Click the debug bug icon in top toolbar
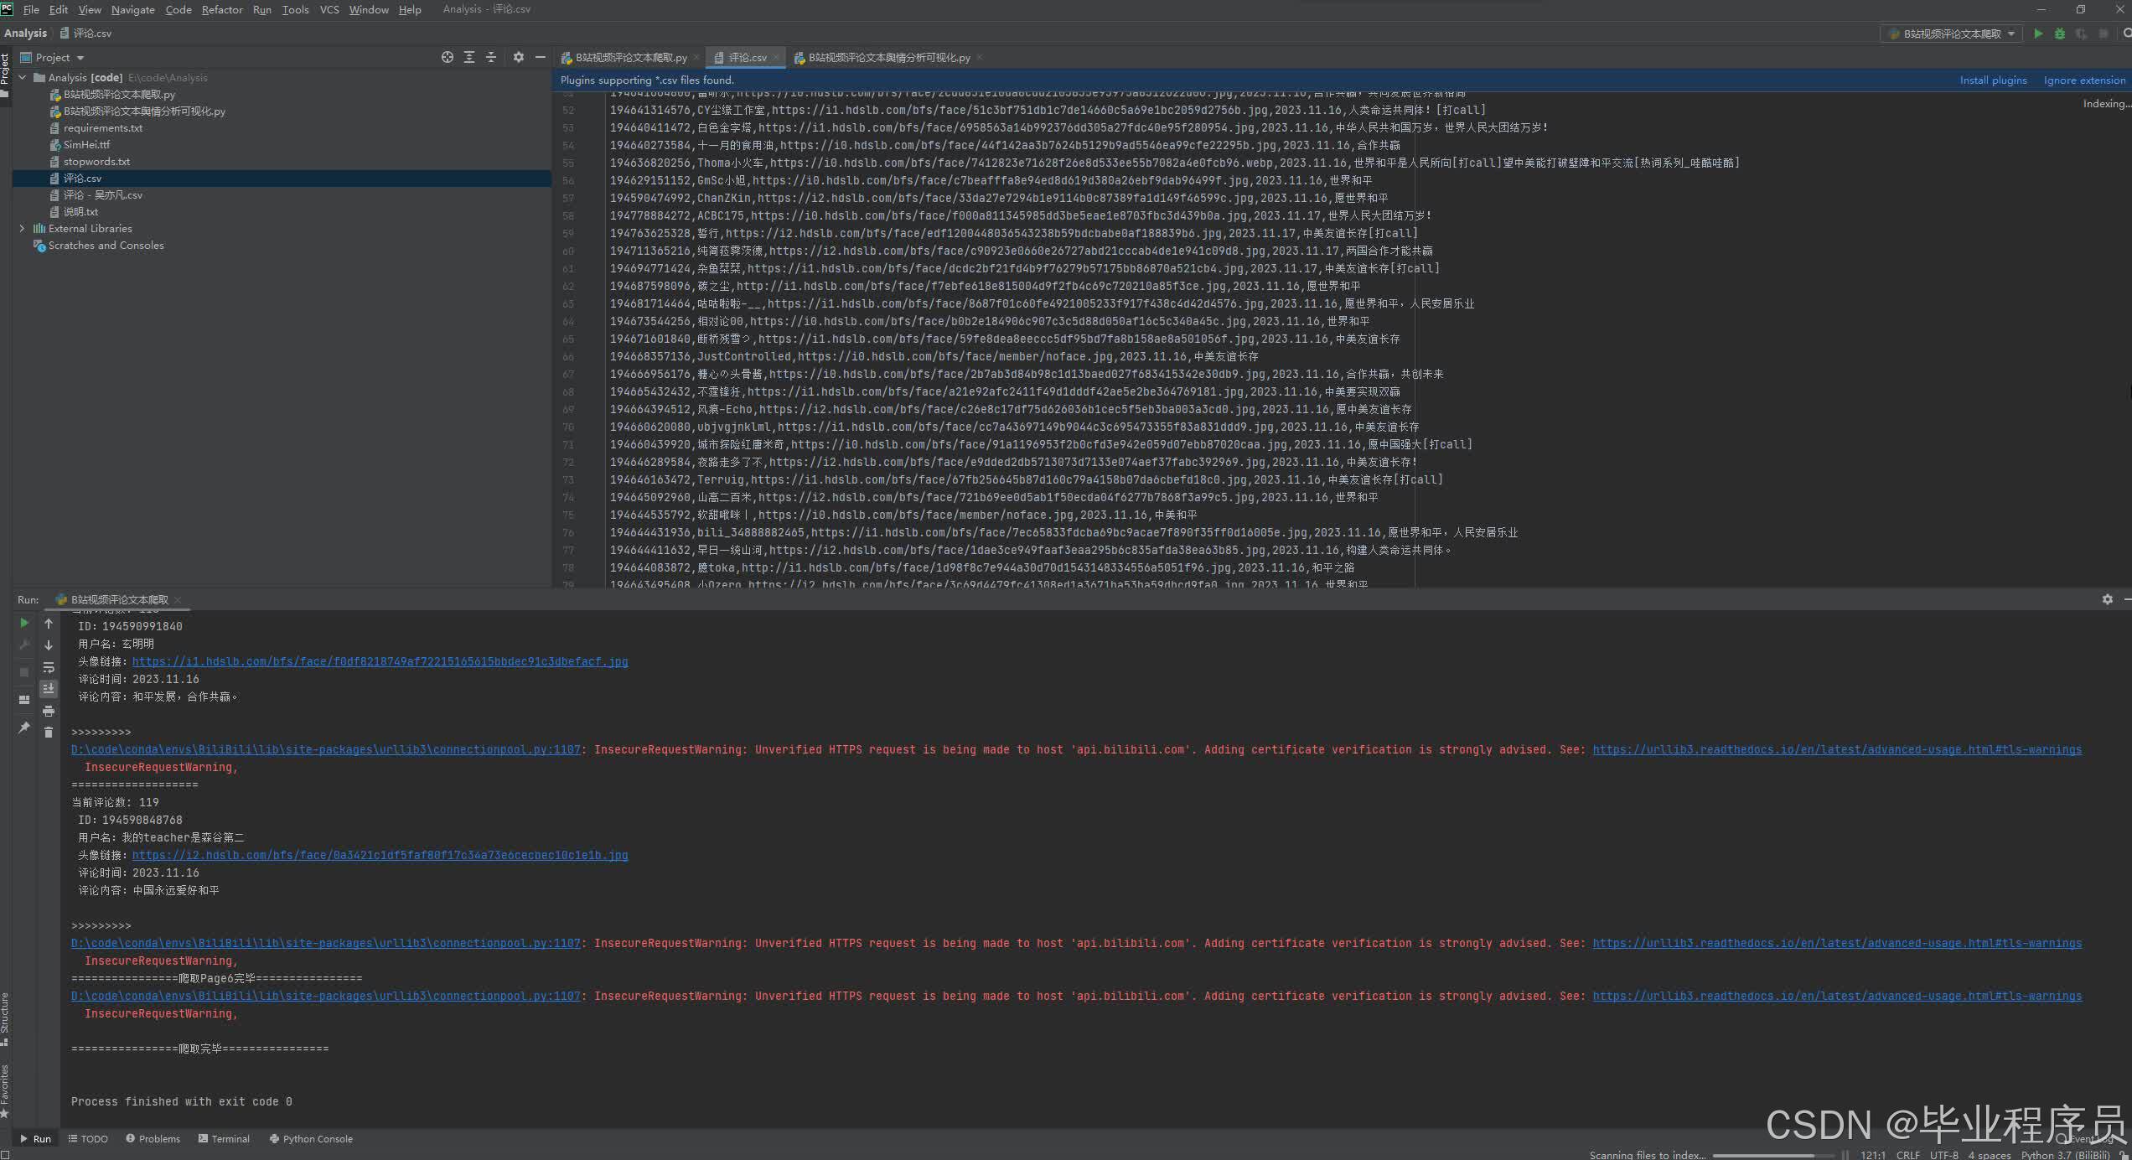 pos(2060,34)
